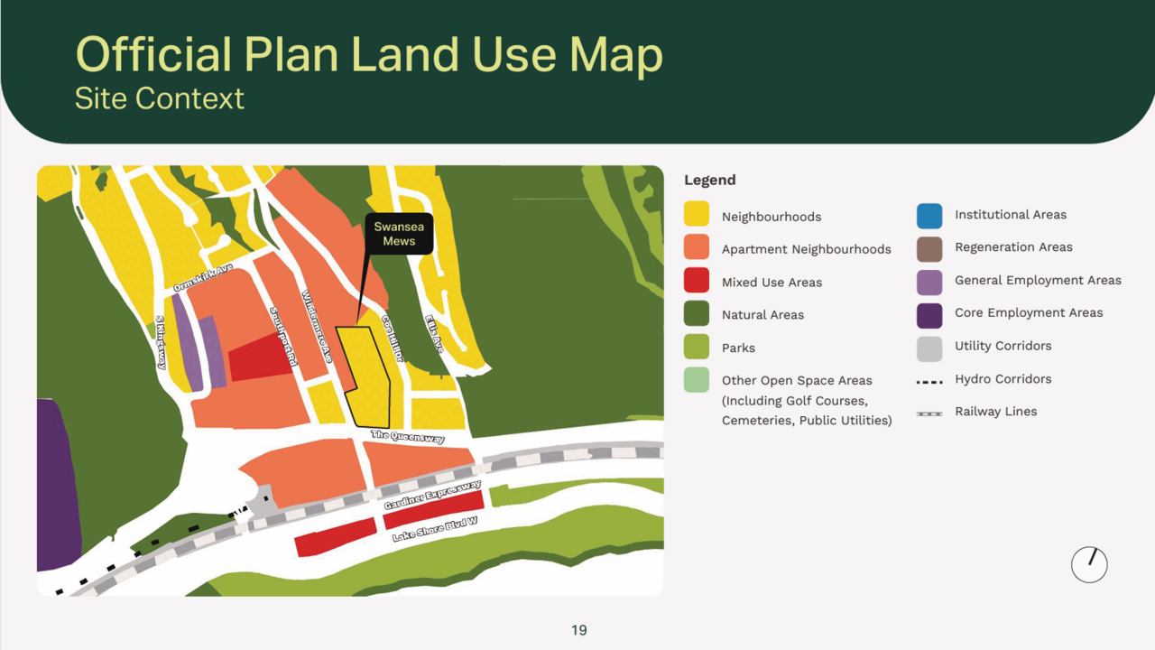The height and width of the screenshot is (650, 1155).
Task: Click the purple General Employment Areas swatch
Action: [929, 282]
